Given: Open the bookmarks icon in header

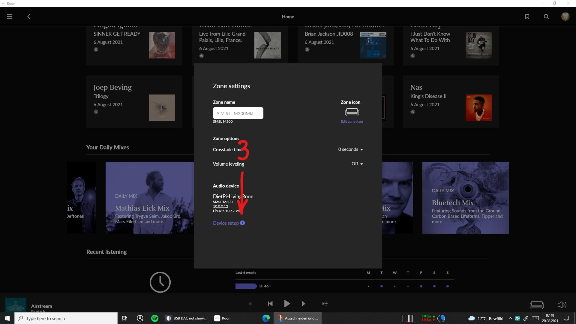Looking at the screenshot, I should click(x=527, y=16).
